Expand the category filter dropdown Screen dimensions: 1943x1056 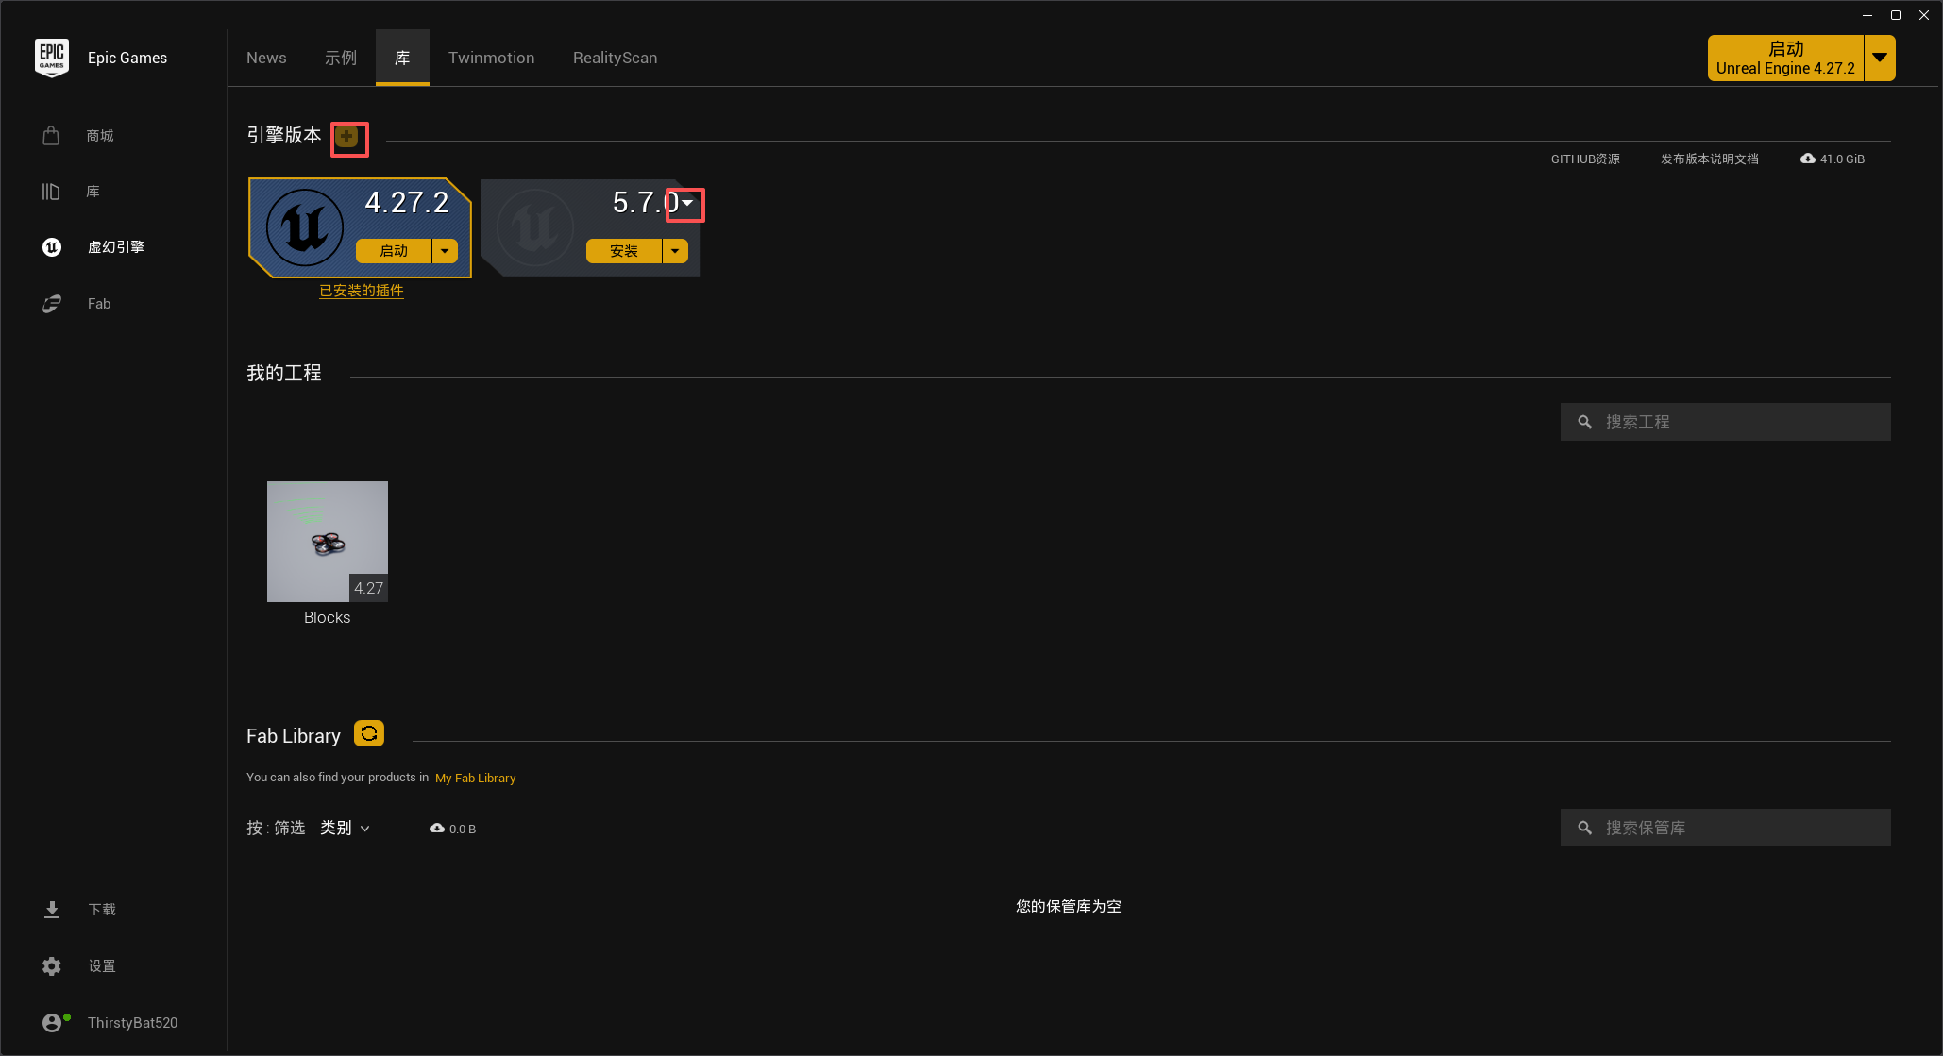(x=345, y=829)
